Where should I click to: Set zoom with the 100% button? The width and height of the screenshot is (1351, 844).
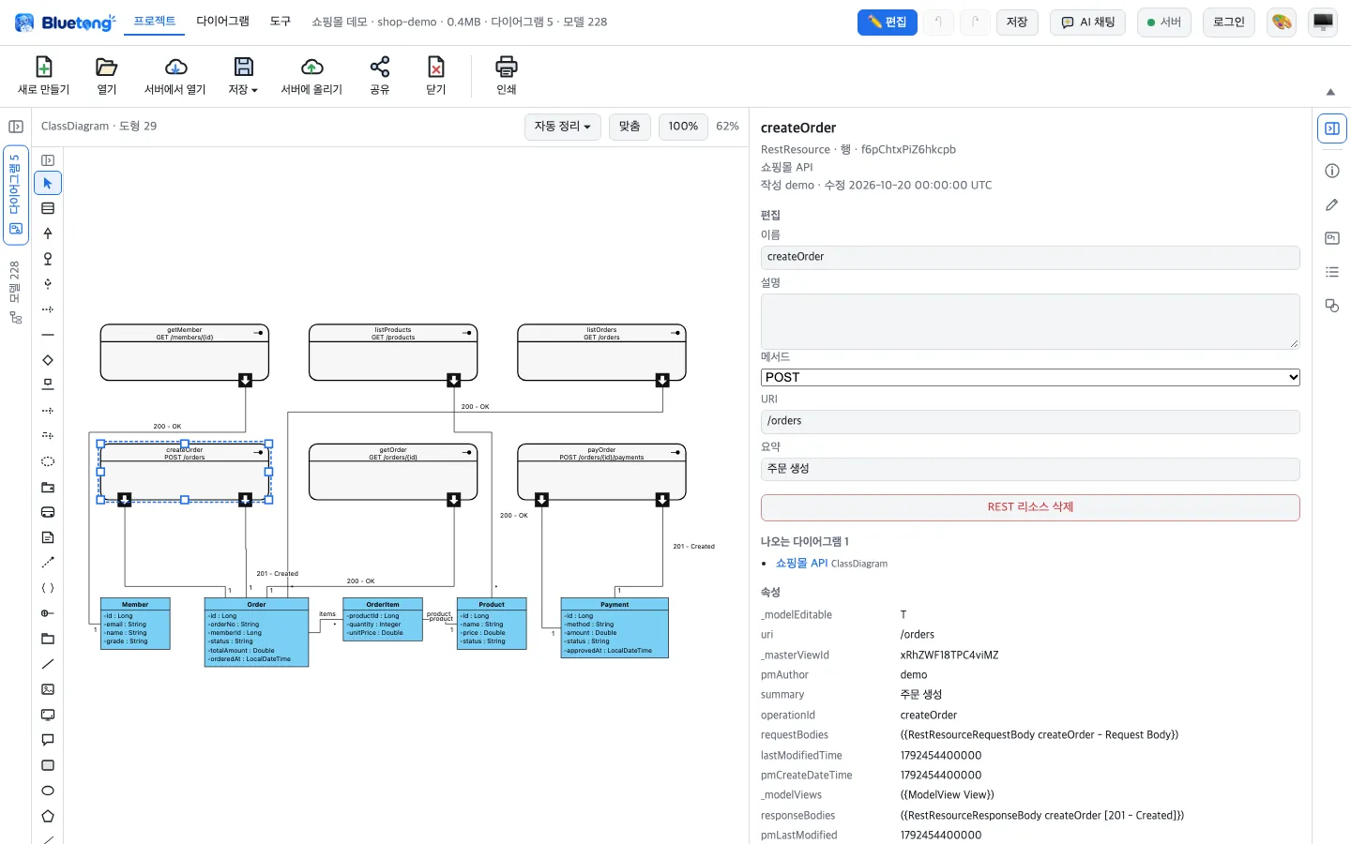click(x=683, y=127)
